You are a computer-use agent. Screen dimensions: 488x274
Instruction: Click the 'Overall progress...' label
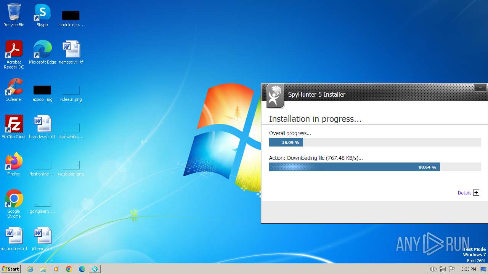(290, 133)
